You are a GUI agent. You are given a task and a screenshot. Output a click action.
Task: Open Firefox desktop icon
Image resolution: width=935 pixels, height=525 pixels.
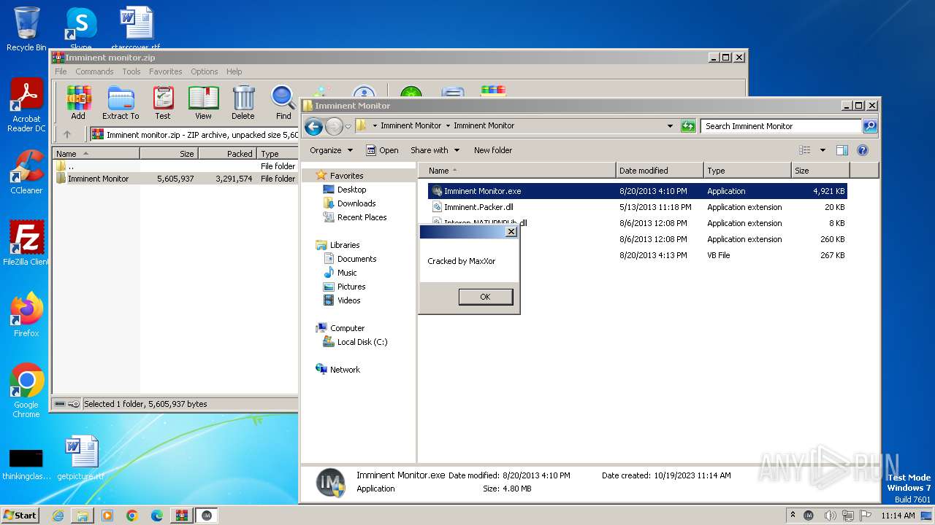click(x=26, y=314)
